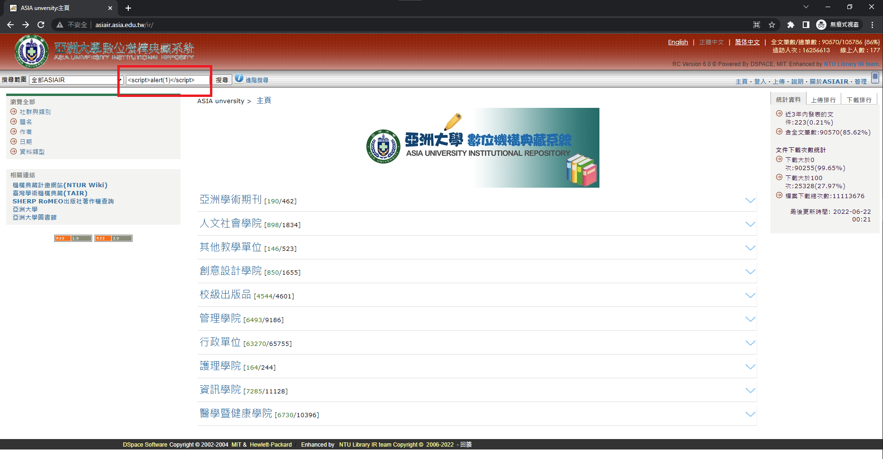Click the repository banner image
Screen dimensions: 883x459
tap(482, 148)
